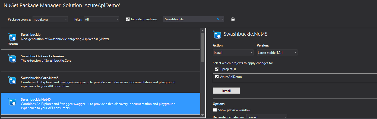Screen dimensions: 377x119
Task: Open the Action Install dropdown
Action: (233, 52)
